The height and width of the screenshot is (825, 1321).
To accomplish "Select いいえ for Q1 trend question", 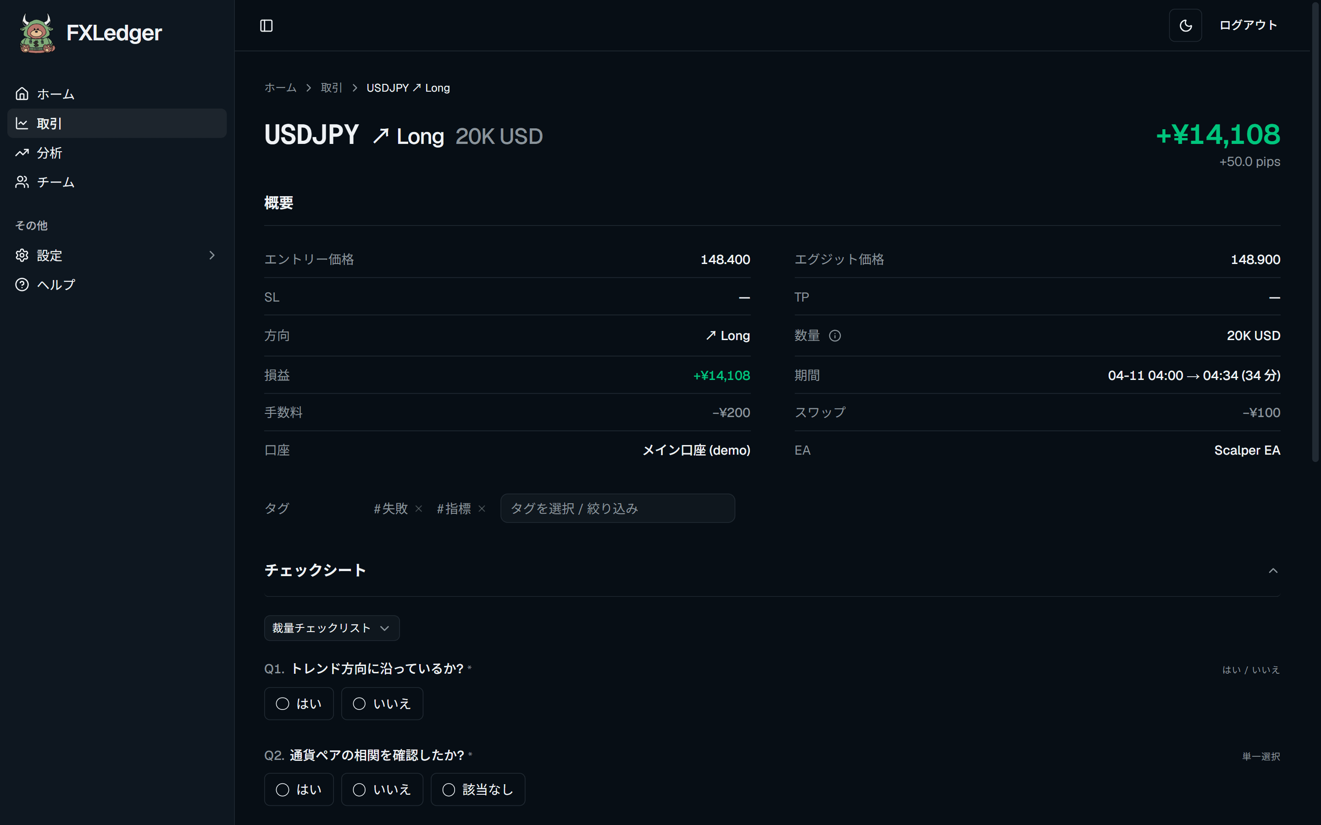I will point(382,704).
